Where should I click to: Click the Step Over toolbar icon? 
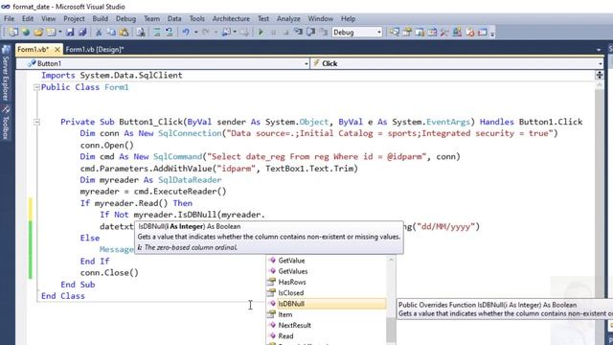[310, 32]
